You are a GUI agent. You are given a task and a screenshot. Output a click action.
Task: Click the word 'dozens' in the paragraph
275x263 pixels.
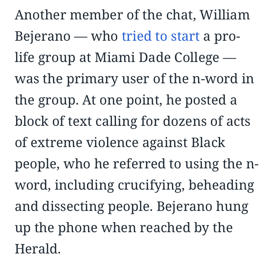[x=184, y=121]
